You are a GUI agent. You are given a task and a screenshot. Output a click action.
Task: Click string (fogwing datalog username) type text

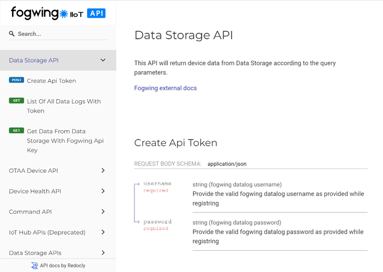pyautogui.click(x=237, y=185)
